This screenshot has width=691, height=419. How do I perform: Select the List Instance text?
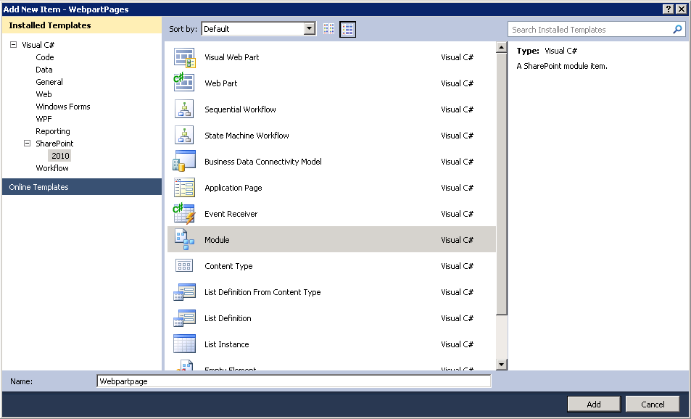[226, 344]
